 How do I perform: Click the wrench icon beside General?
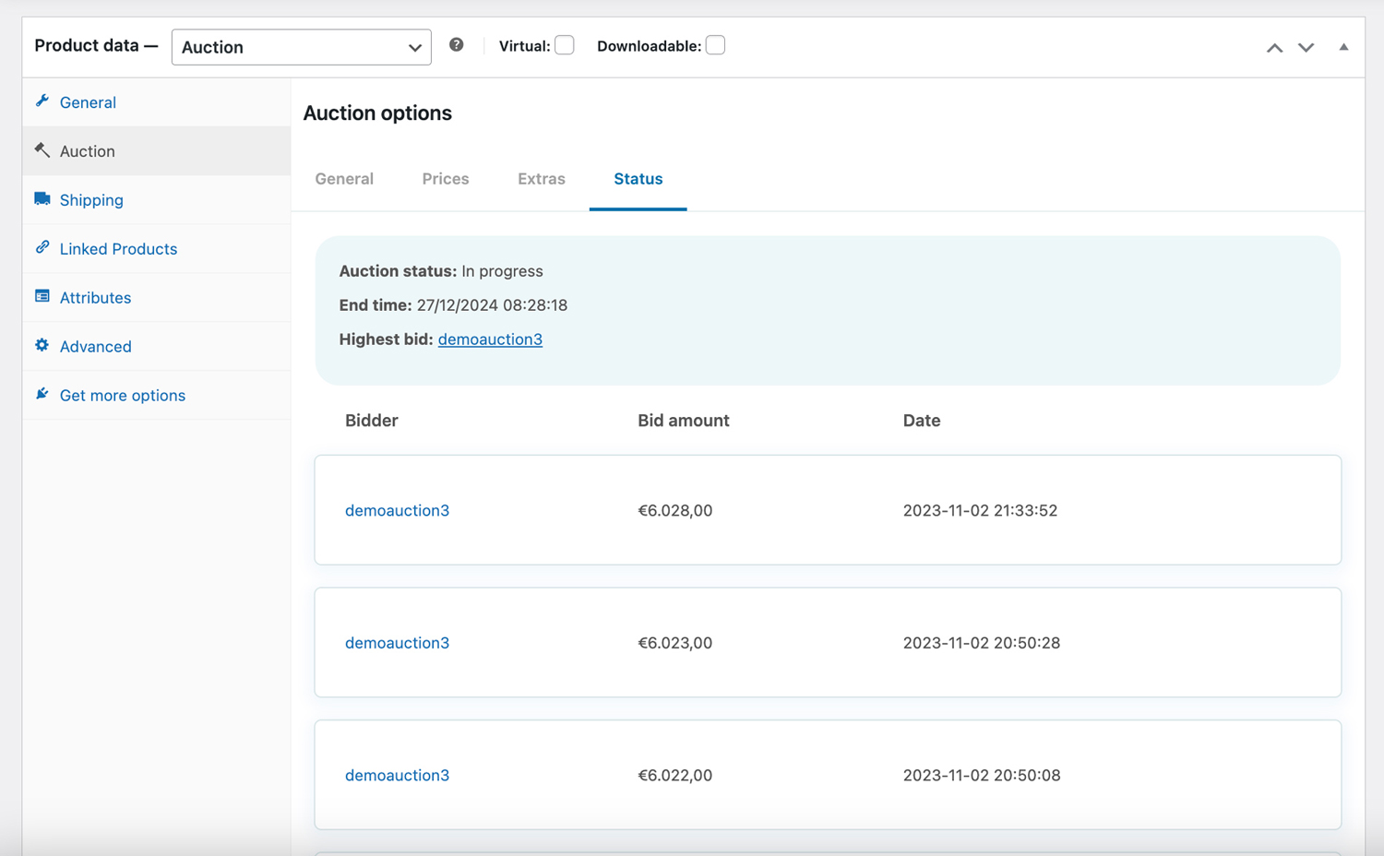pyautogui.click(x=42, y=101)
